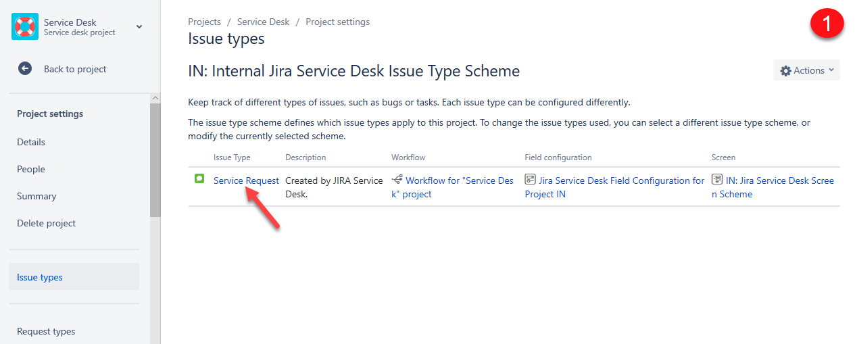Open Jira Service Desk Field Configuration for Project IN
Viewport: 855px width, 344px height.
tap(614, 187)
